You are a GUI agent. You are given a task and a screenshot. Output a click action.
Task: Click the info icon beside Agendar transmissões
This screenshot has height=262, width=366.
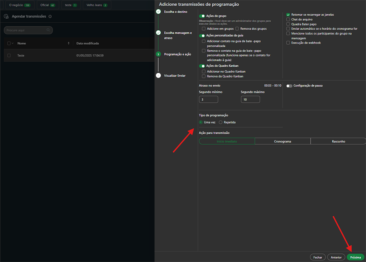50,17
